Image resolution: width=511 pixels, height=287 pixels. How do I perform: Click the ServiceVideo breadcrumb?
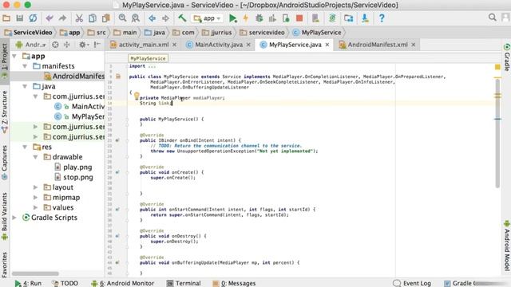tap(29, 33)
